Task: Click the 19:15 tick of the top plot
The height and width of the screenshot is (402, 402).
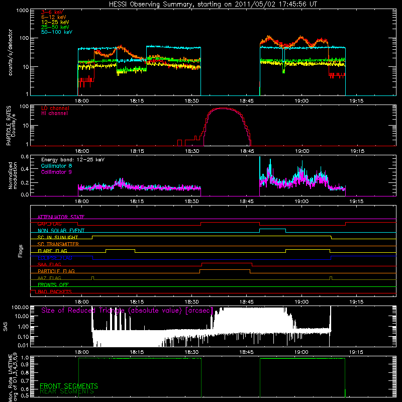Action: [356, 101]
